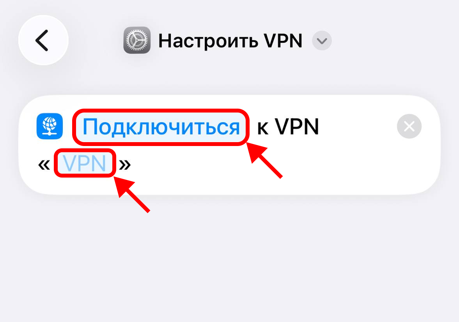Click the VPN word in the header title
This screenshot has height=322, width=459.
[x=283, y=40]
